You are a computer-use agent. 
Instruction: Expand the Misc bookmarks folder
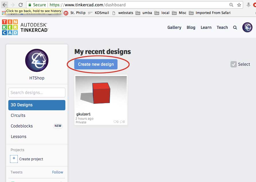click(179, 13)
